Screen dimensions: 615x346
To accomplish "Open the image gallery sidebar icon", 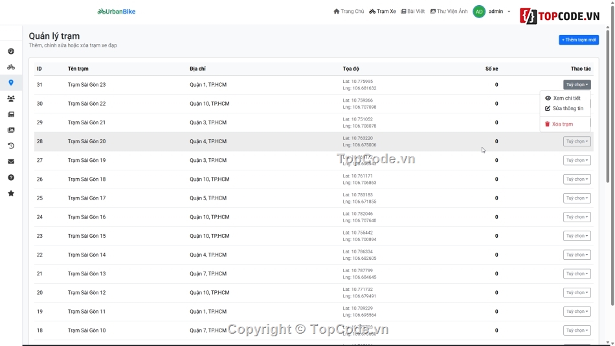I will pos(11,130).
